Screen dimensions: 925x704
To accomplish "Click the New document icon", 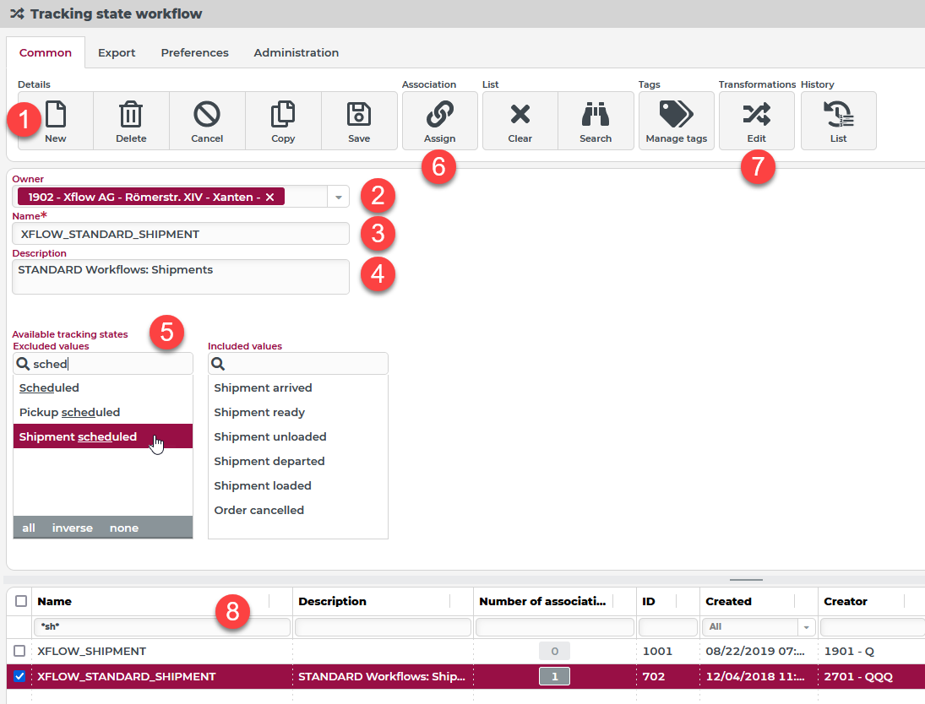I will [x=56, y=114].
